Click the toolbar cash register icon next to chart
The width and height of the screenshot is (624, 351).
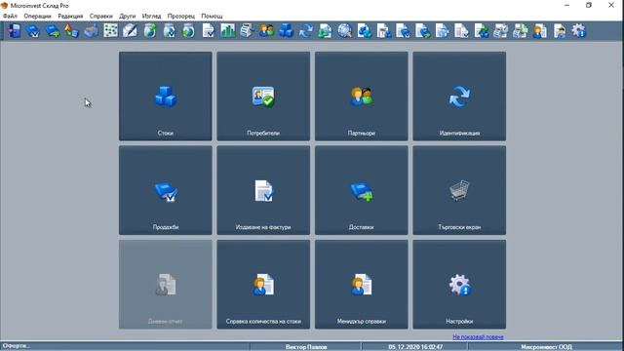(x=247, y=30)
